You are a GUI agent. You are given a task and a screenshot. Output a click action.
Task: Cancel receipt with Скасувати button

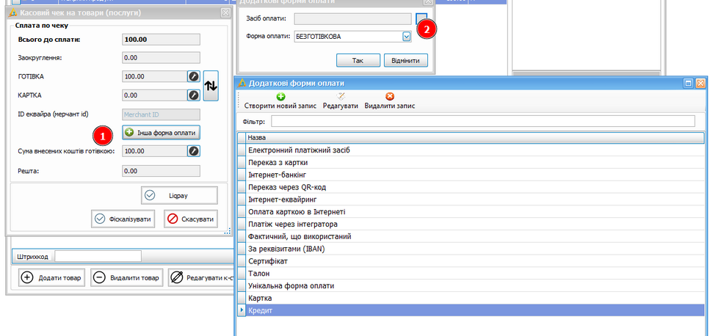point(191,219)
